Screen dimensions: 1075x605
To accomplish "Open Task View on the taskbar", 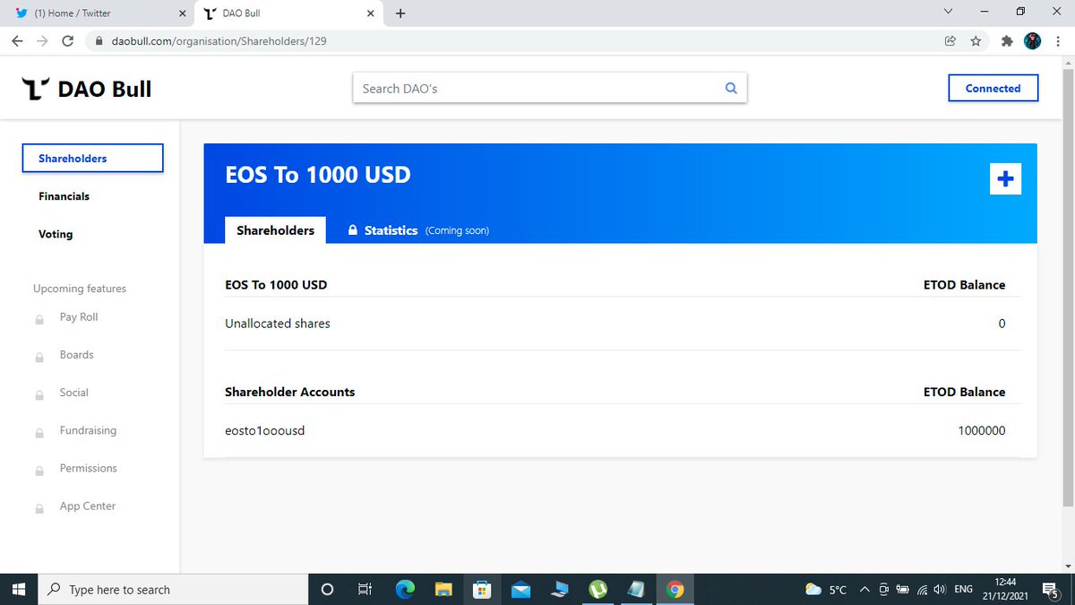I will click(365, 589).
